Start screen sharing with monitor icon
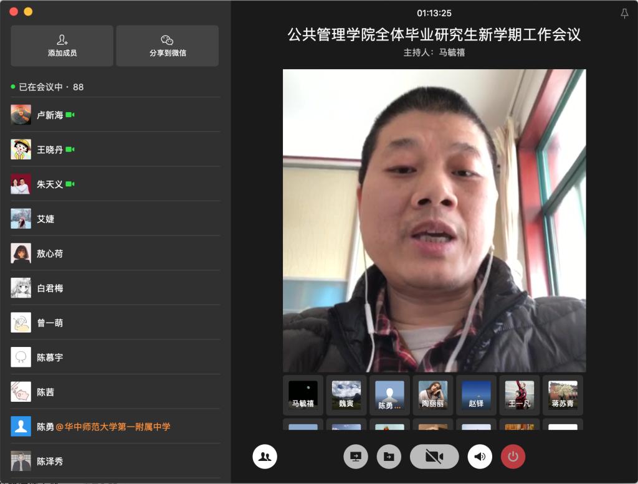Screen dimensions: 638x484 (x=356, y=457)
